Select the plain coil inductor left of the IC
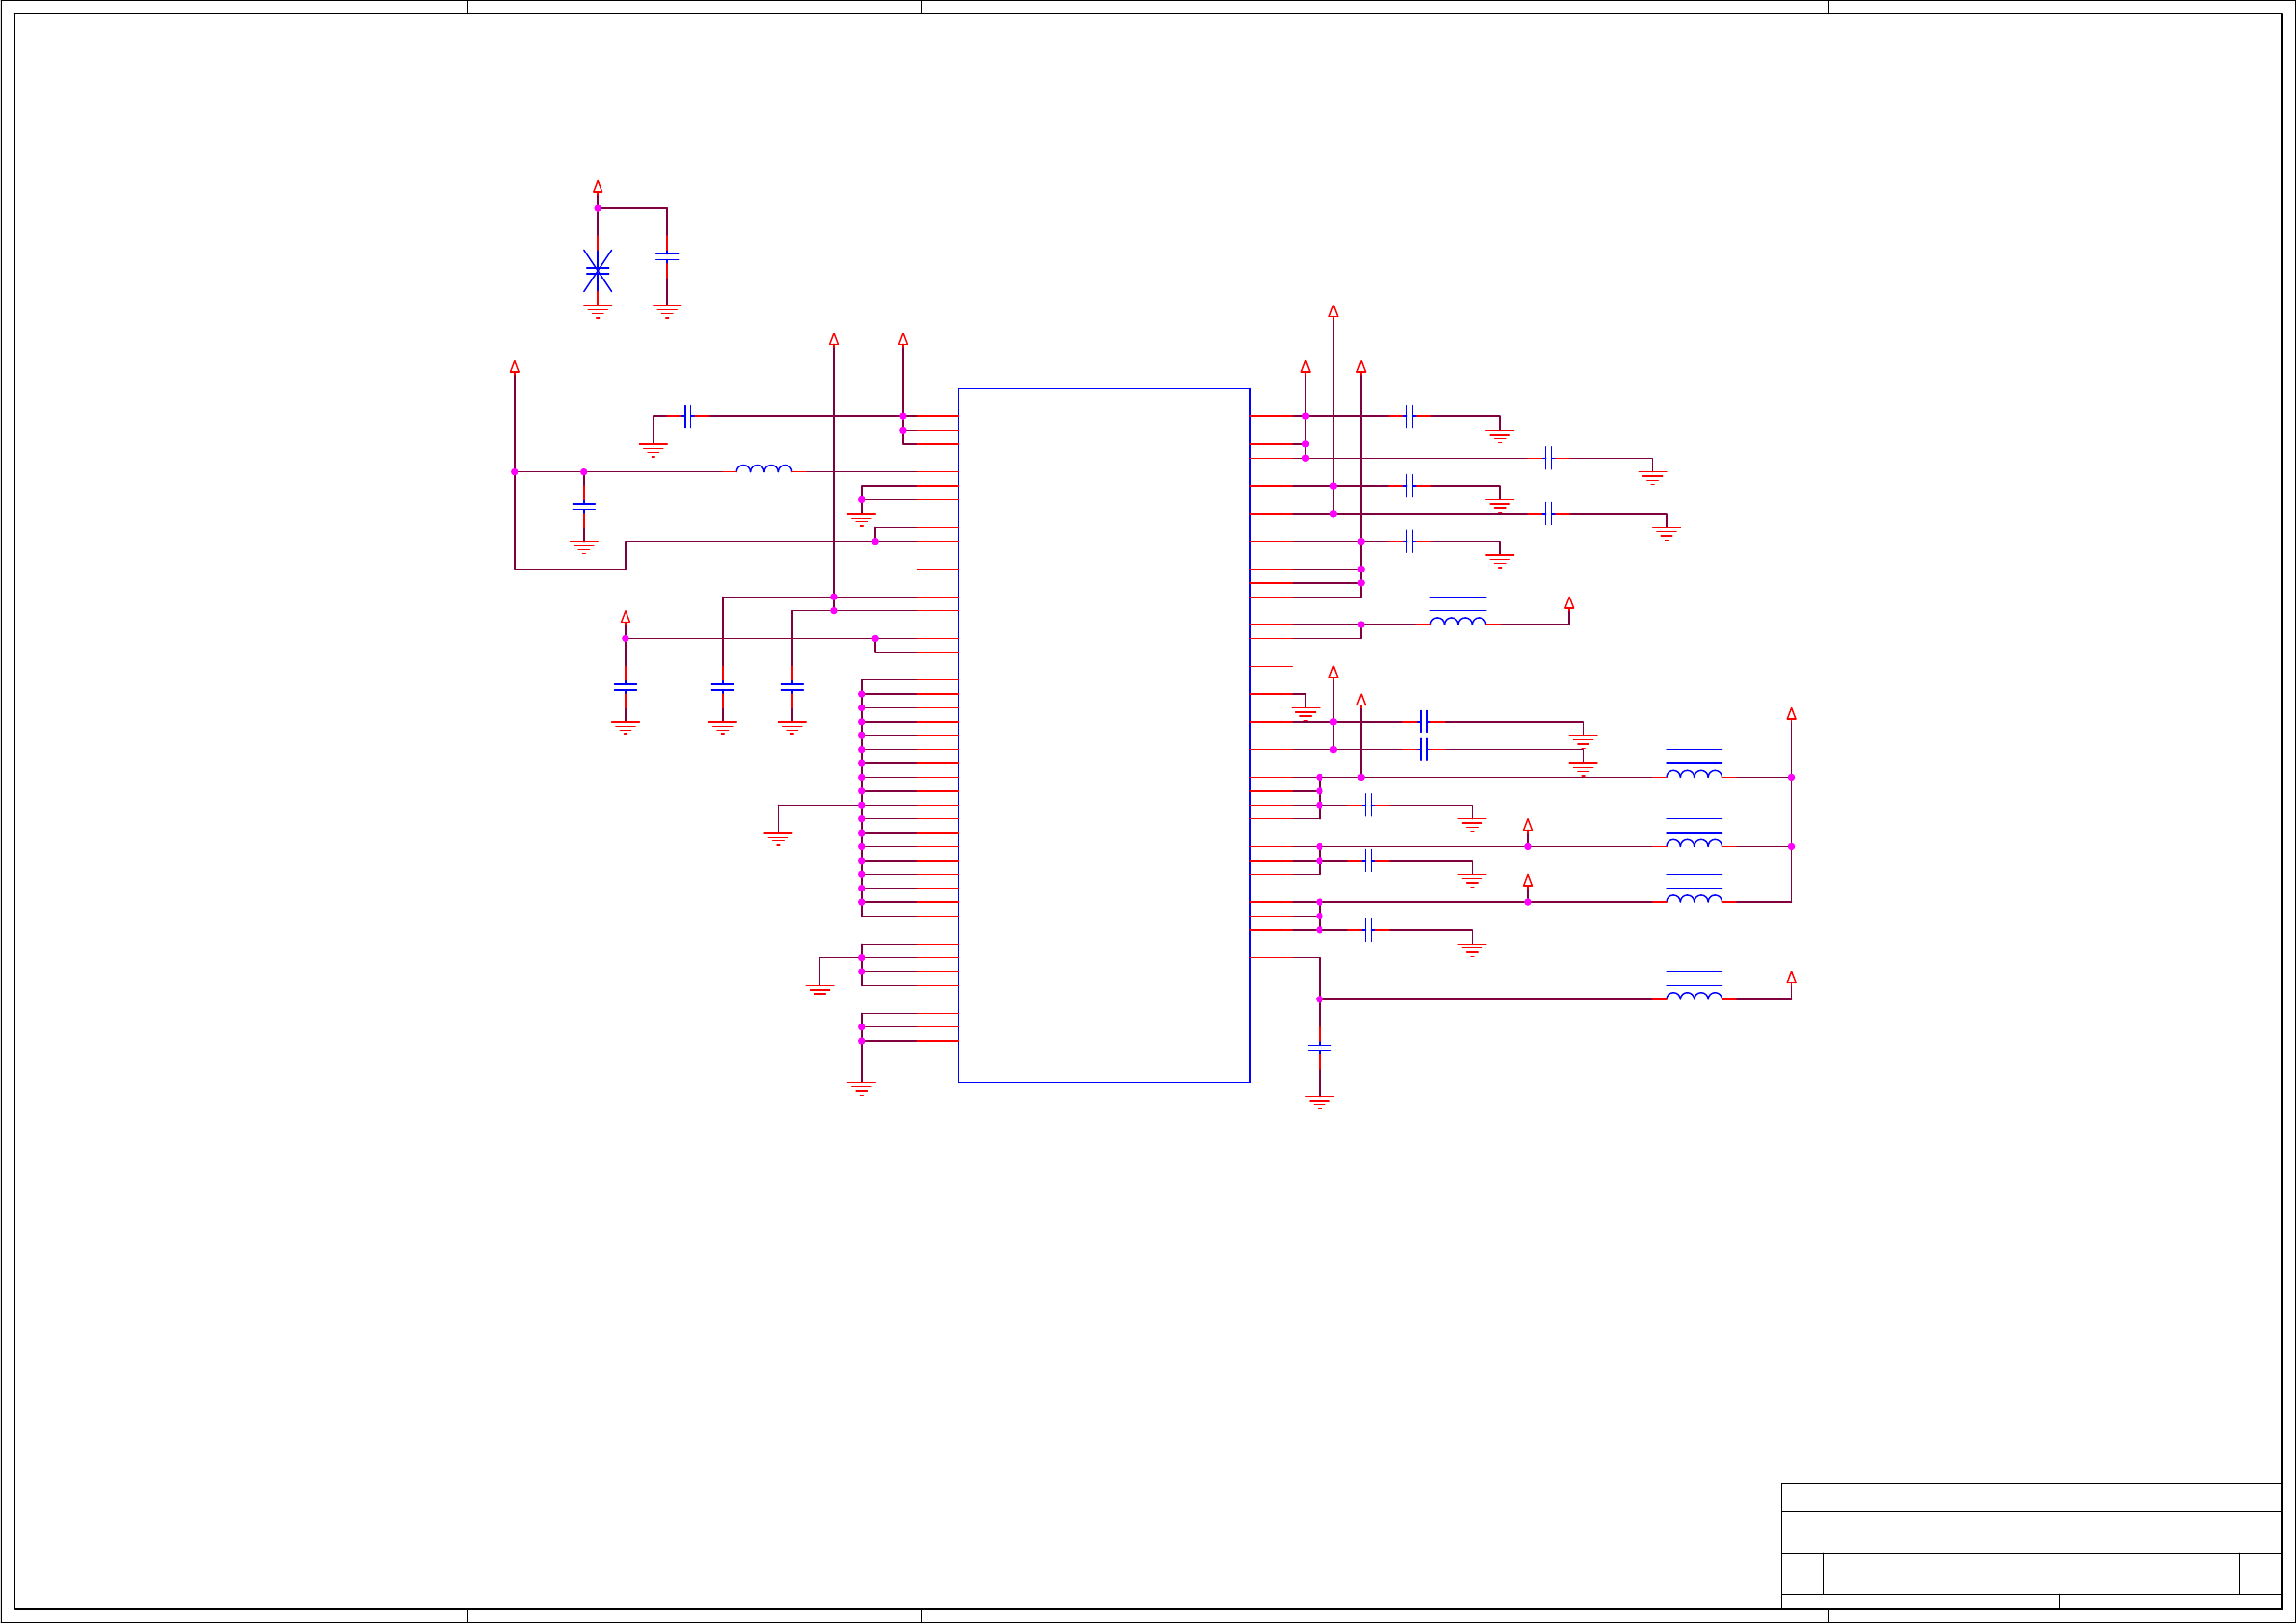Viewport: 2296px width, 1623px height. [x=764, y=468]
